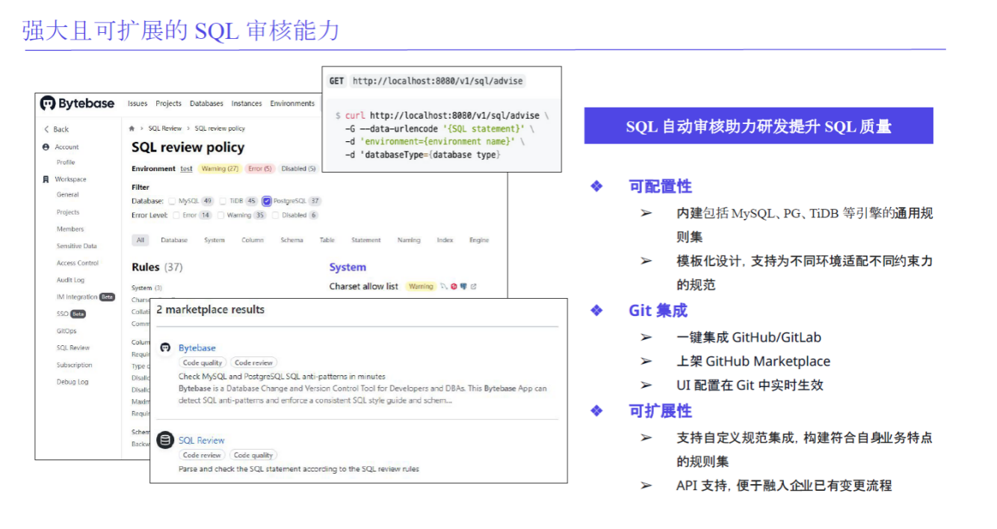Open Subscription in the sidebar
The width and height of the screenshot is (997, 529).
coord(75,365)
